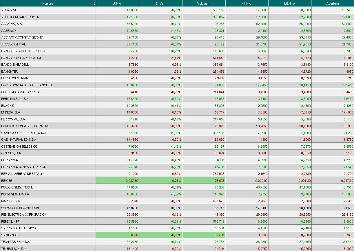Select the TELEFONICA, S.A. stock name

[x=14, y=249]
